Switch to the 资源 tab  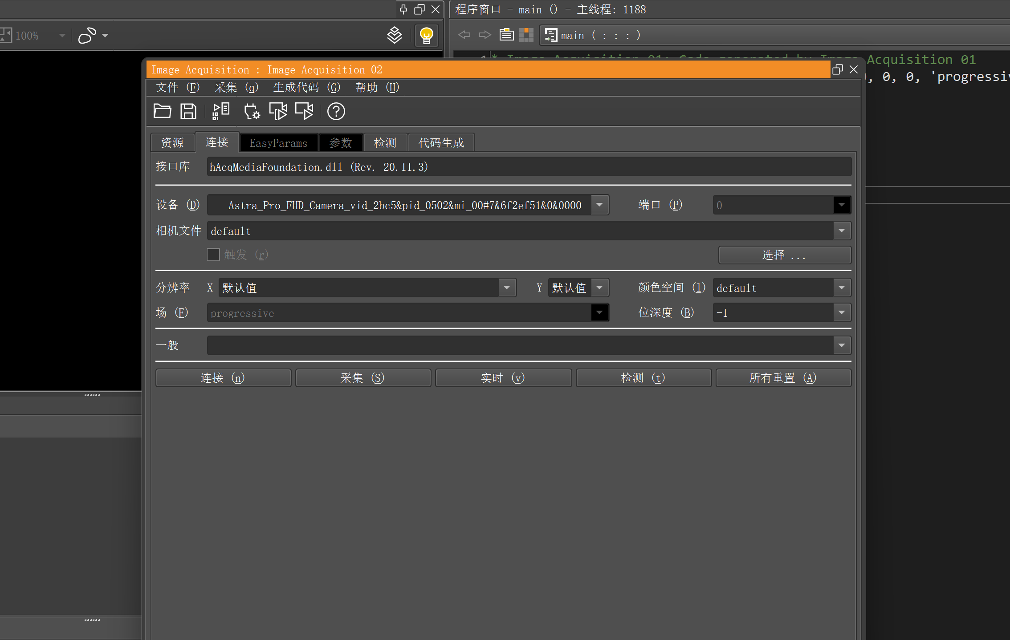[172, 143]
